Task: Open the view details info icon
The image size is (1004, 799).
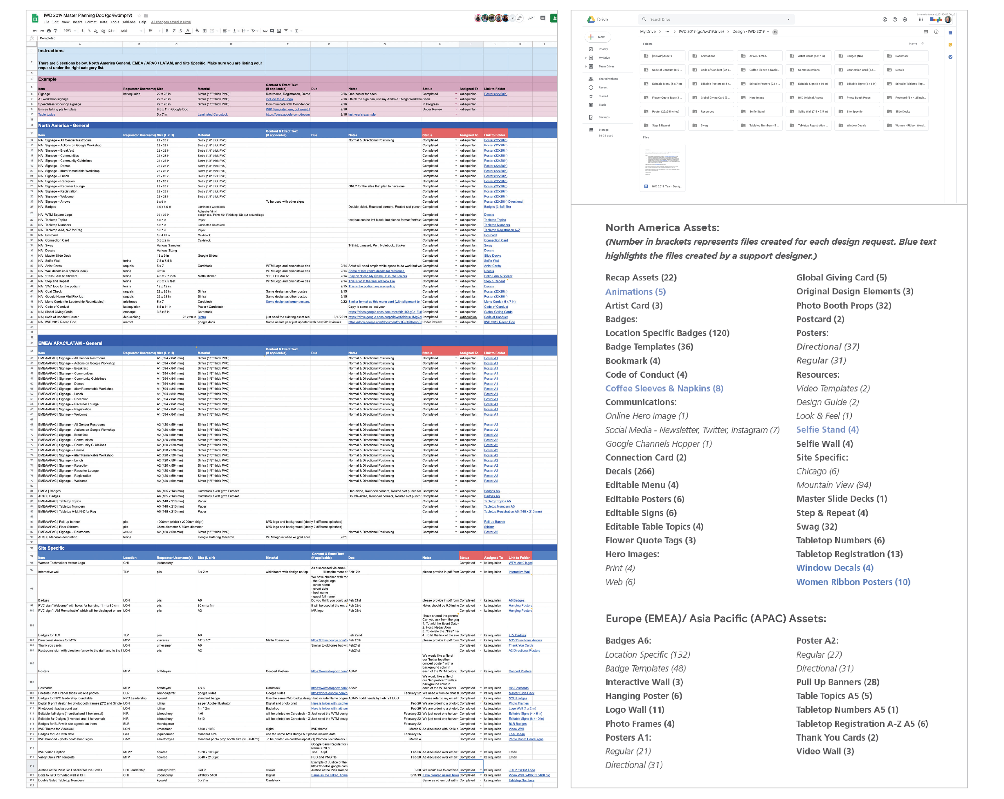Action: click(x=937, y=32)
